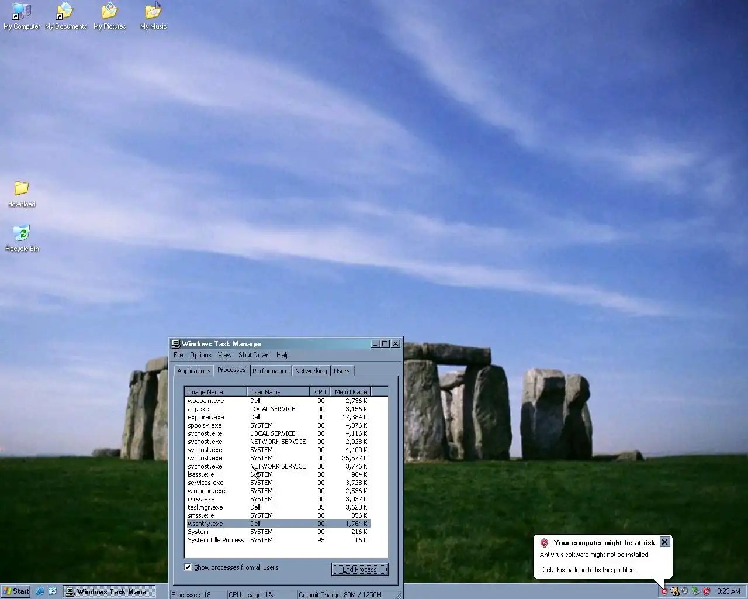Open the Shut Down menu
748x599 pixels.
(254, 355)
